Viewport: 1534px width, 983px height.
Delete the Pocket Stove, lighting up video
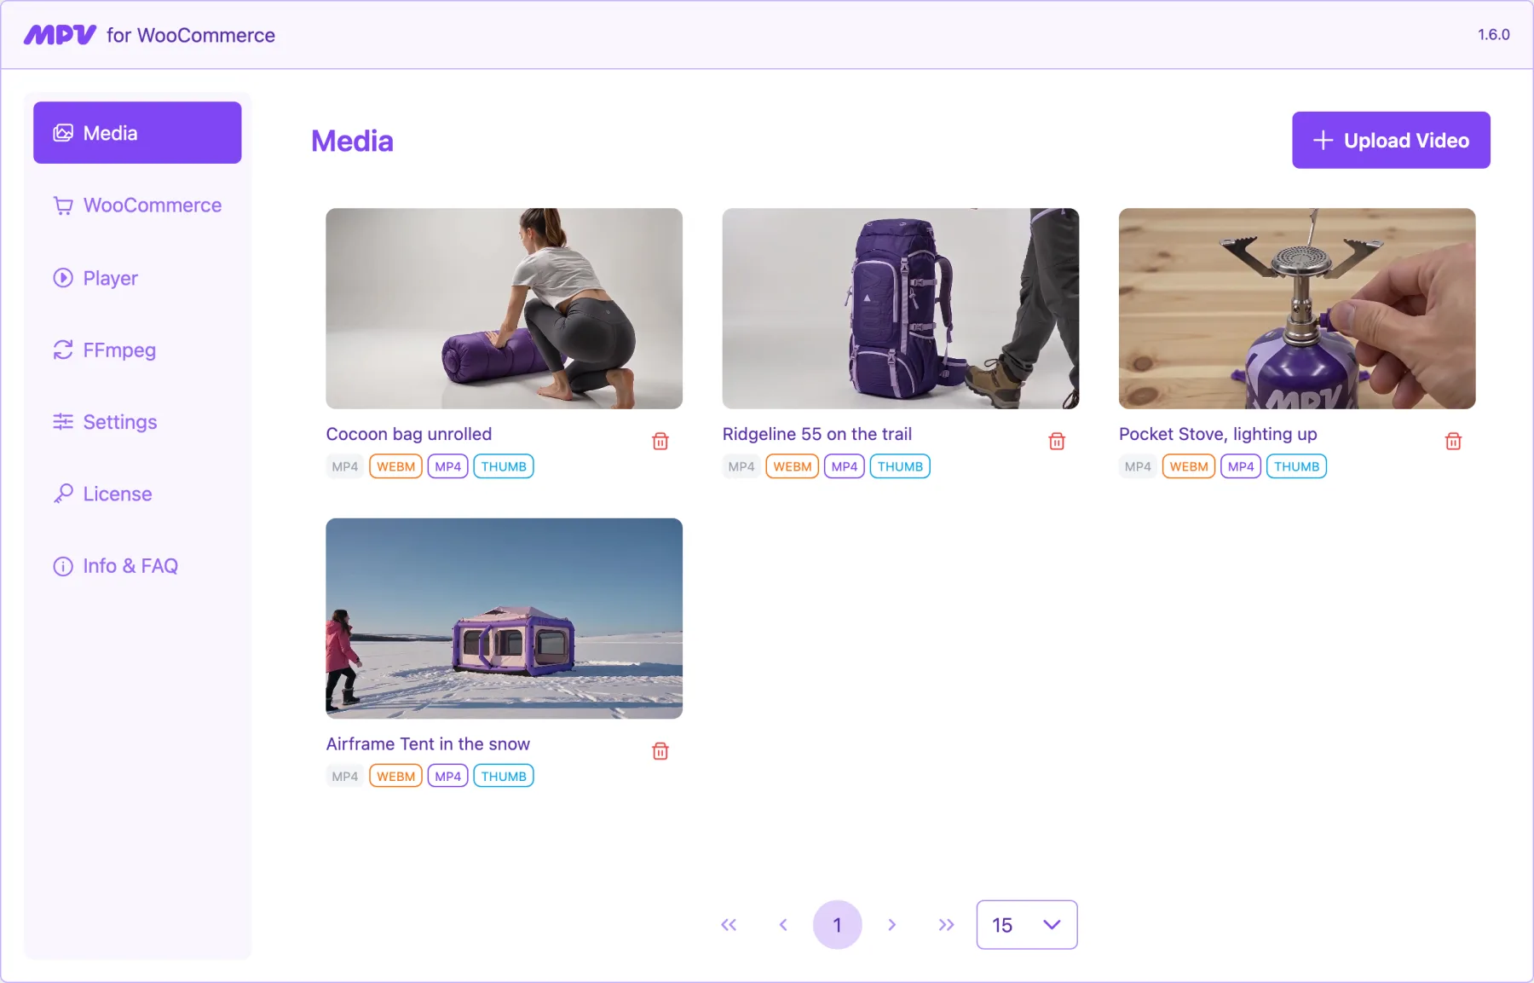[1453, 441]
